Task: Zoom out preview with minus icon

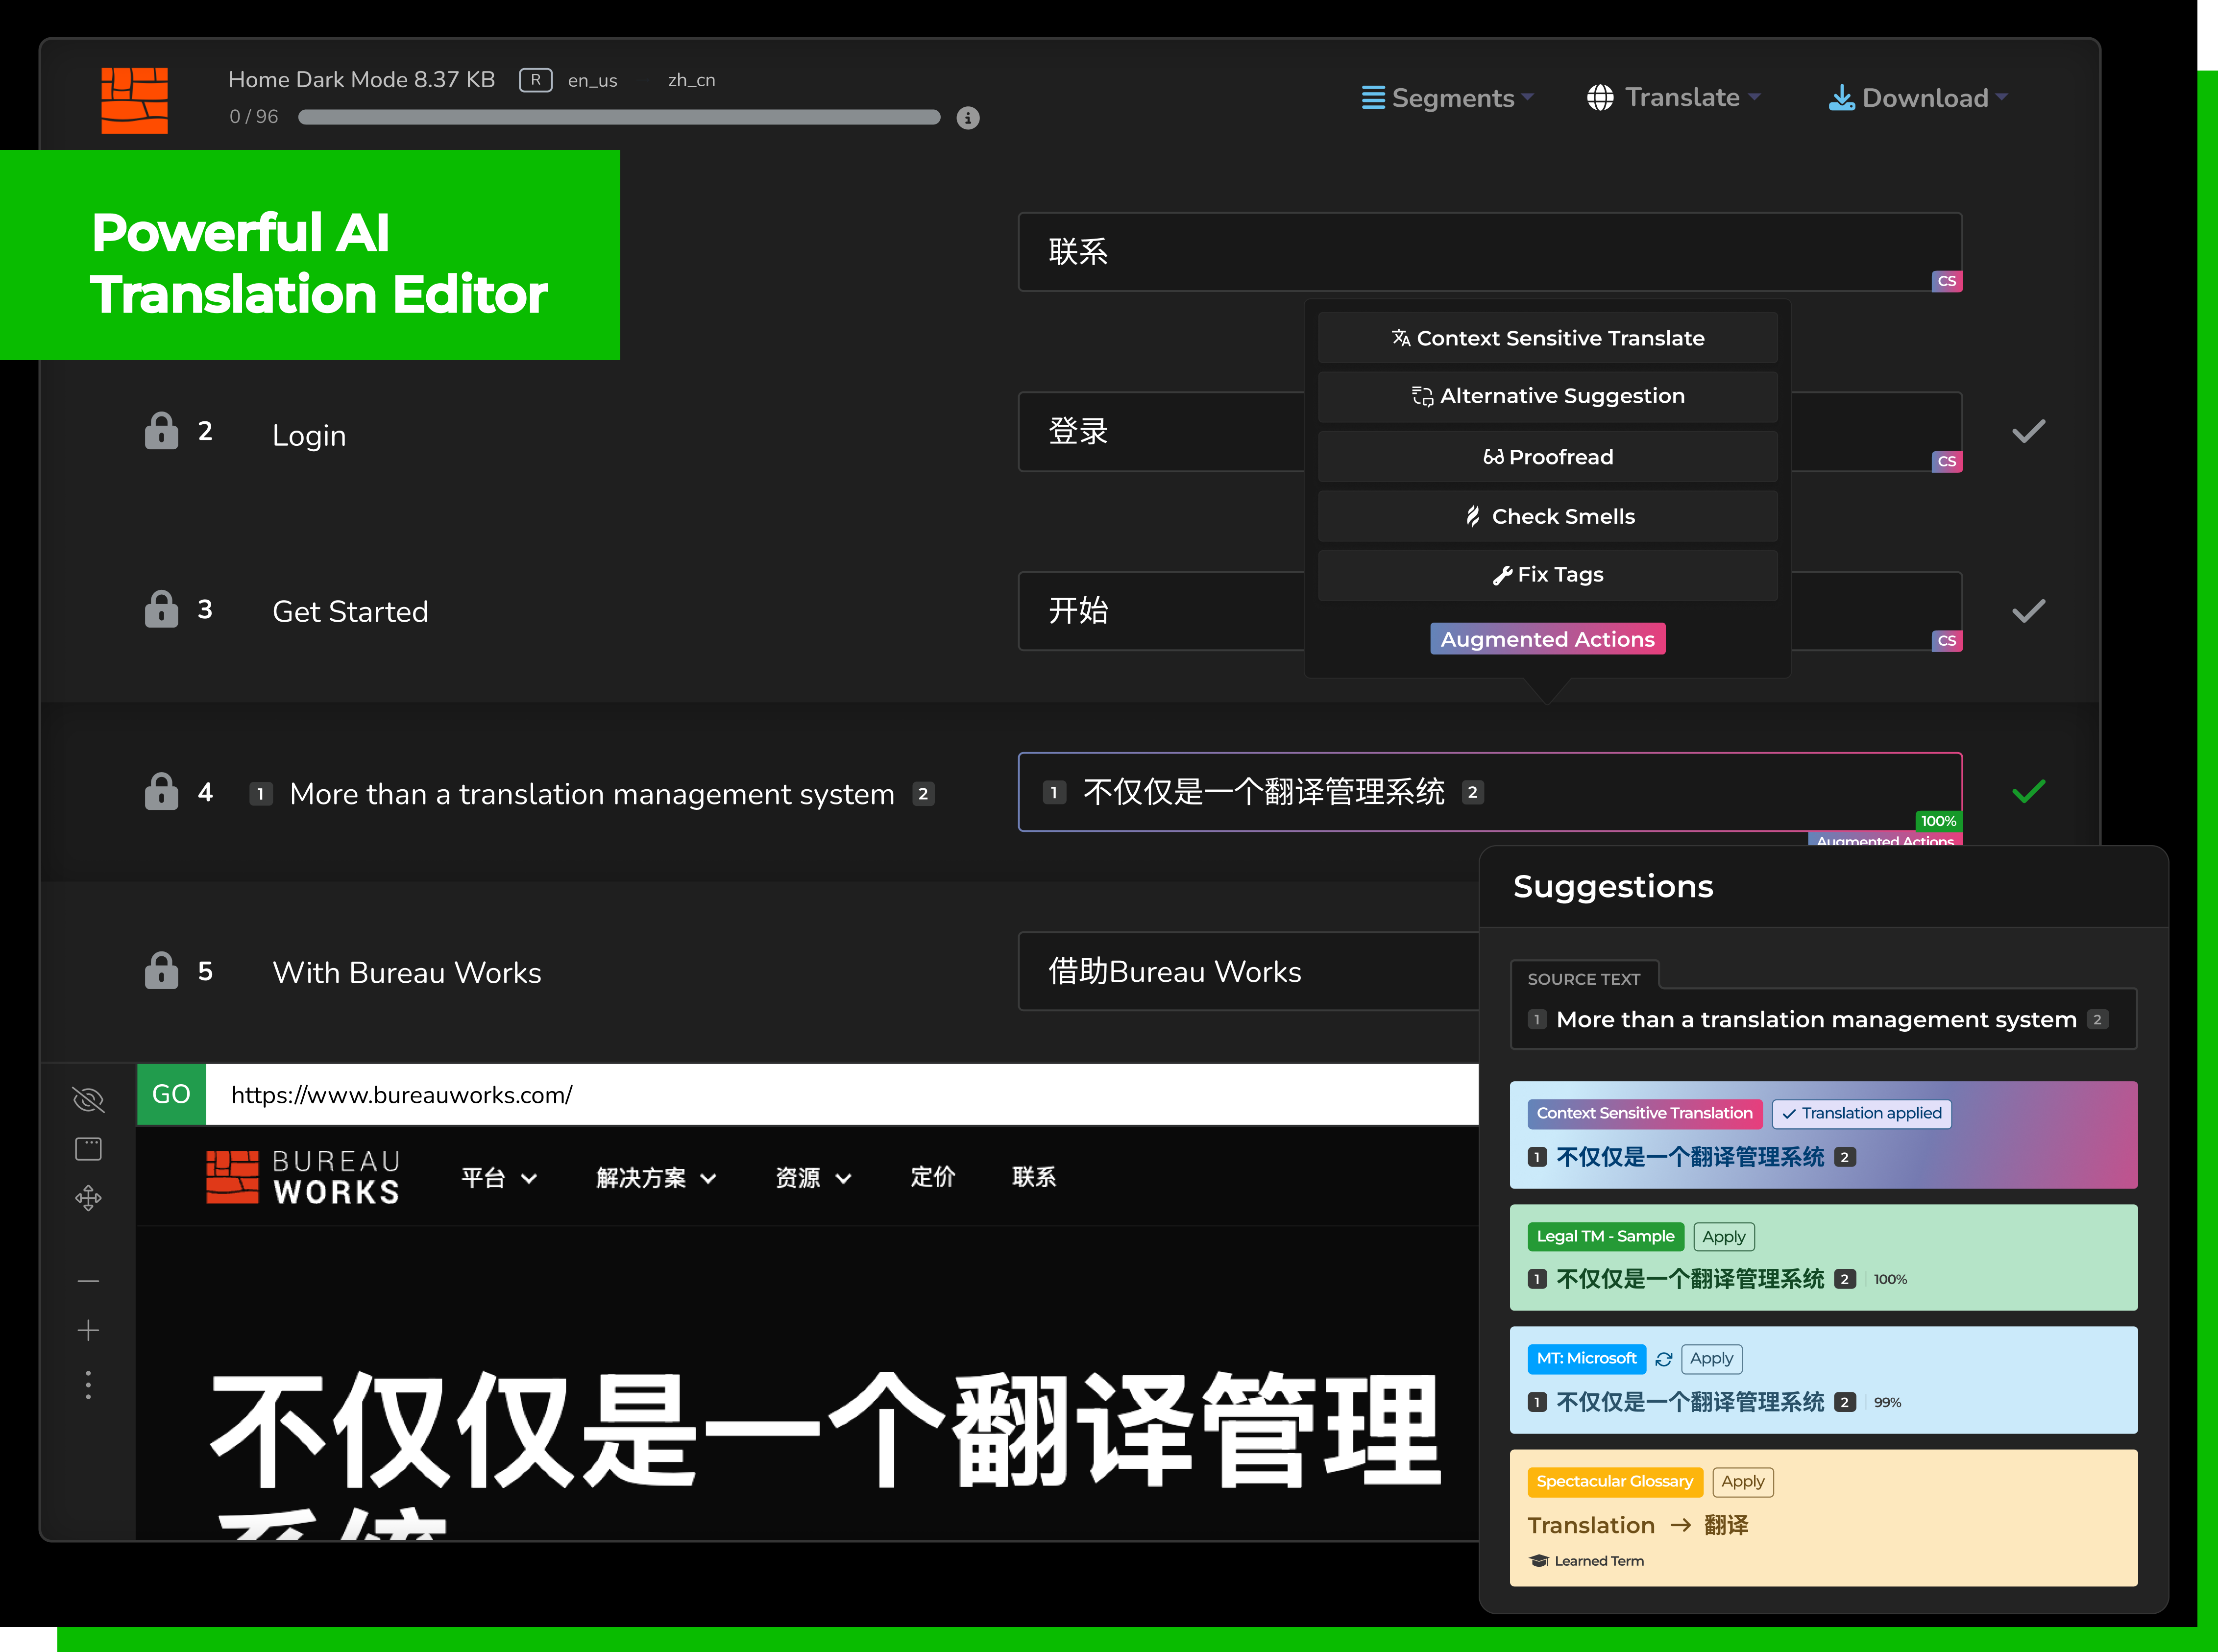Action: point(88,1280)
